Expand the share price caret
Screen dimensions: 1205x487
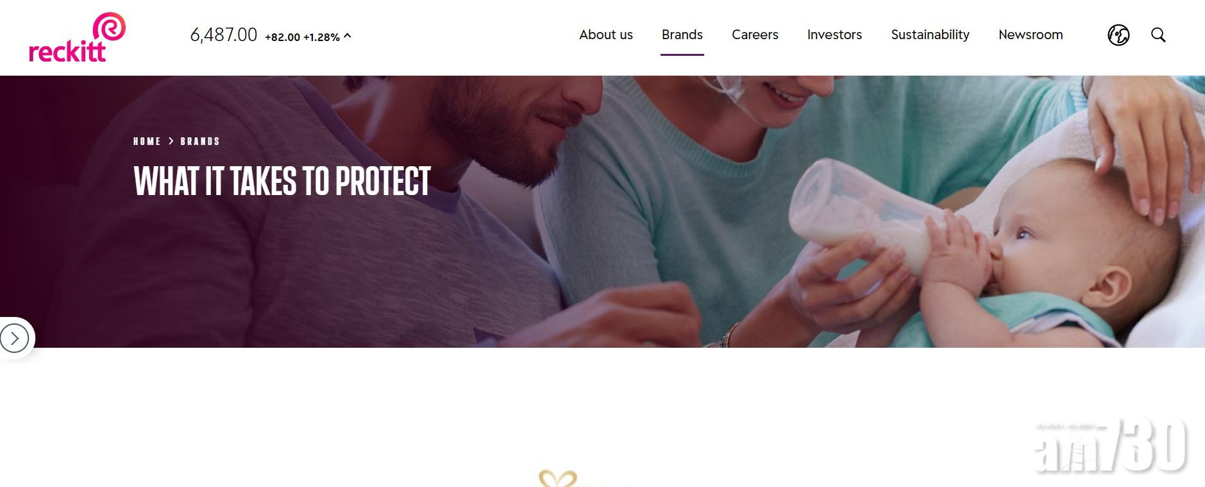[x=348, y=36]
